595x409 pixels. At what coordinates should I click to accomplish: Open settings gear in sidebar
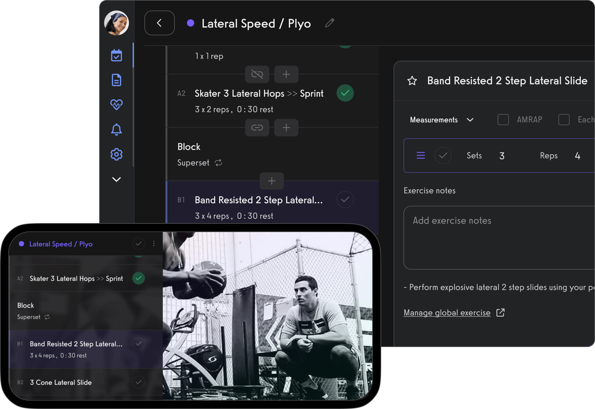pos(117,154)
